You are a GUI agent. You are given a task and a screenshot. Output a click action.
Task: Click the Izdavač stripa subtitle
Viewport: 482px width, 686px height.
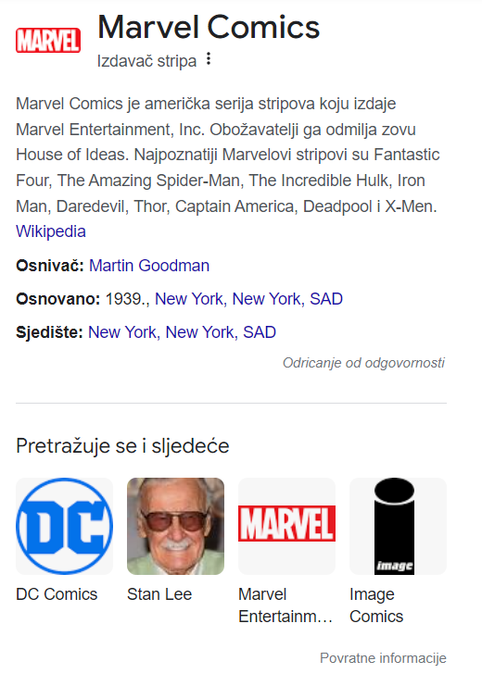(146, 60)
